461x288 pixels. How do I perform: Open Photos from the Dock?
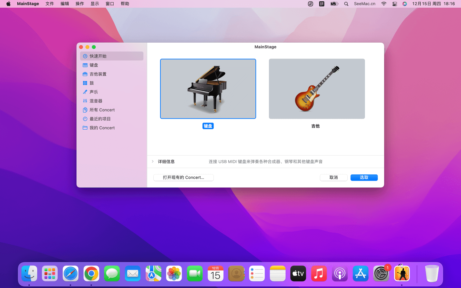(174, 274)
